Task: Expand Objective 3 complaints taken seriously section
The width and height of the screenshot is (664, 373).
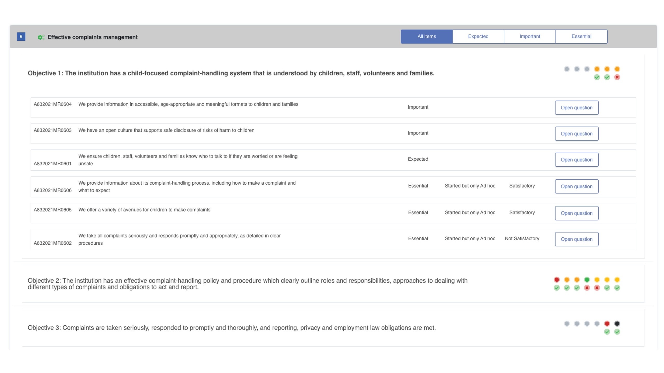Action: coord(231,328)
